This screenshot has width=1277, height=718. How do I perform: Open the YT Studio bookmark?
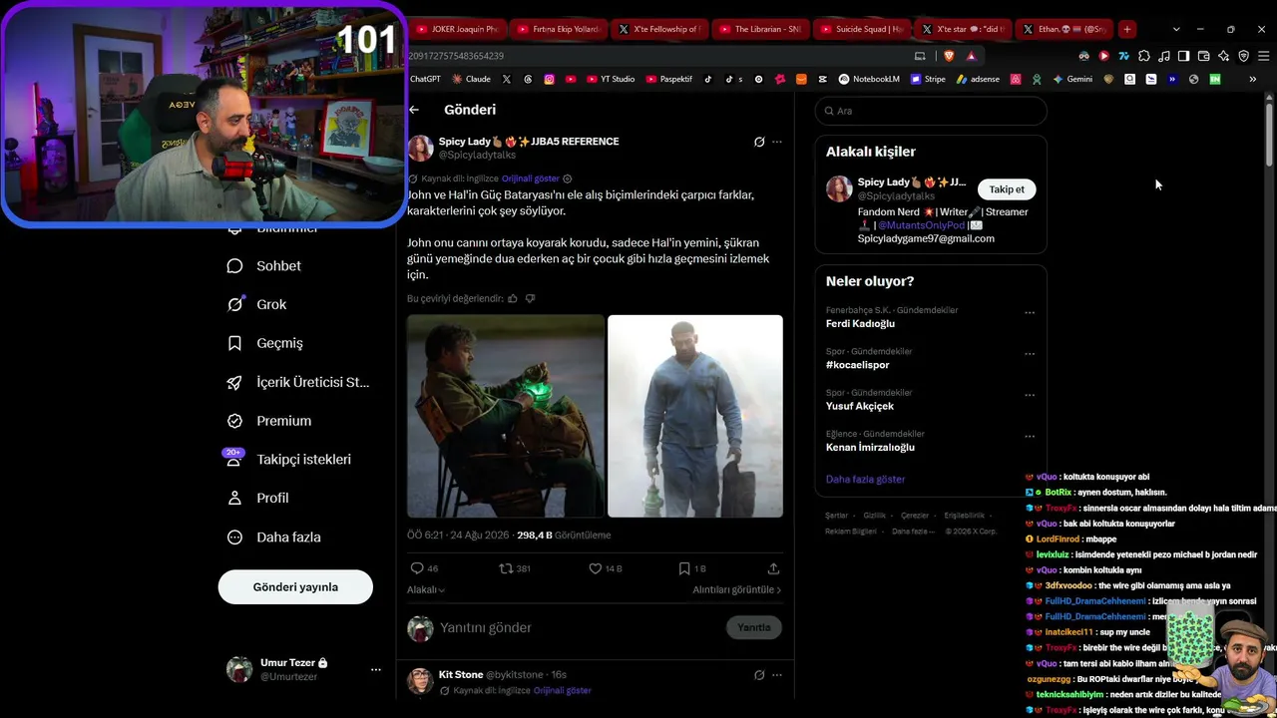pyautogui.click(x=611, y=79)
